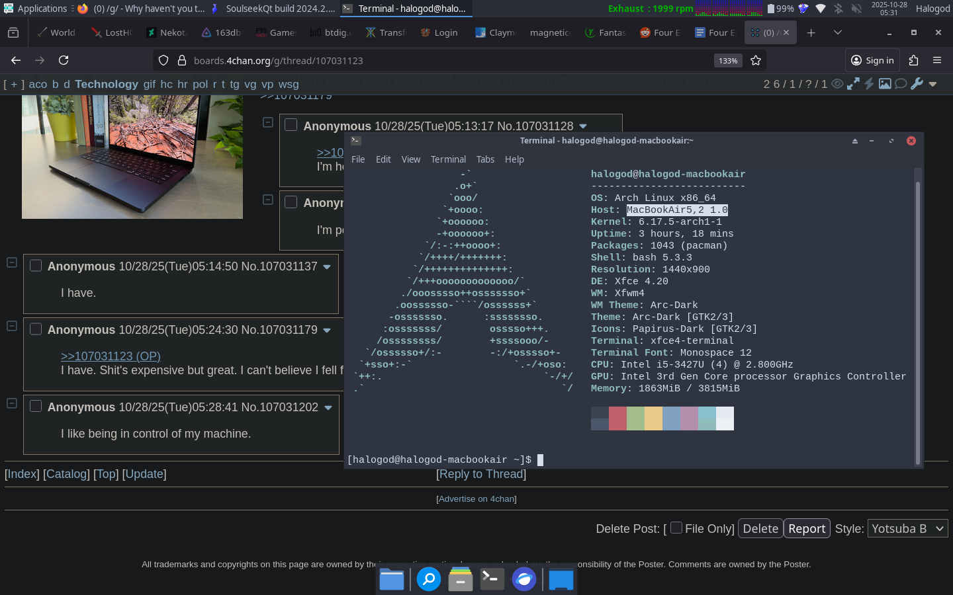Open the Style dropdown showing Yotsuba B
The height and width of the screenshot is (595, 953).
point(908,528)
